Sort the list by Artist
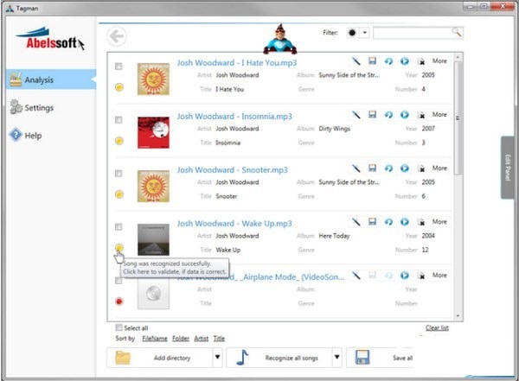Screen dimensions: 519x381 point(202,339)
